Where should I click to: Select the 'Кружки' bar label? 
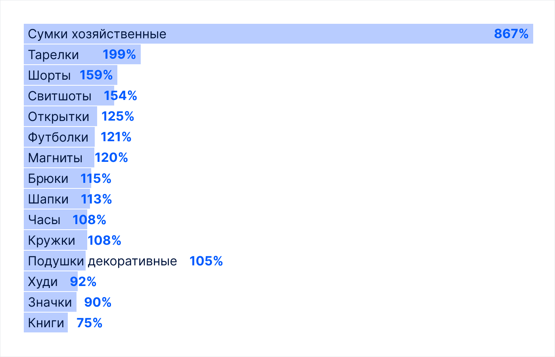pos(52,240)
